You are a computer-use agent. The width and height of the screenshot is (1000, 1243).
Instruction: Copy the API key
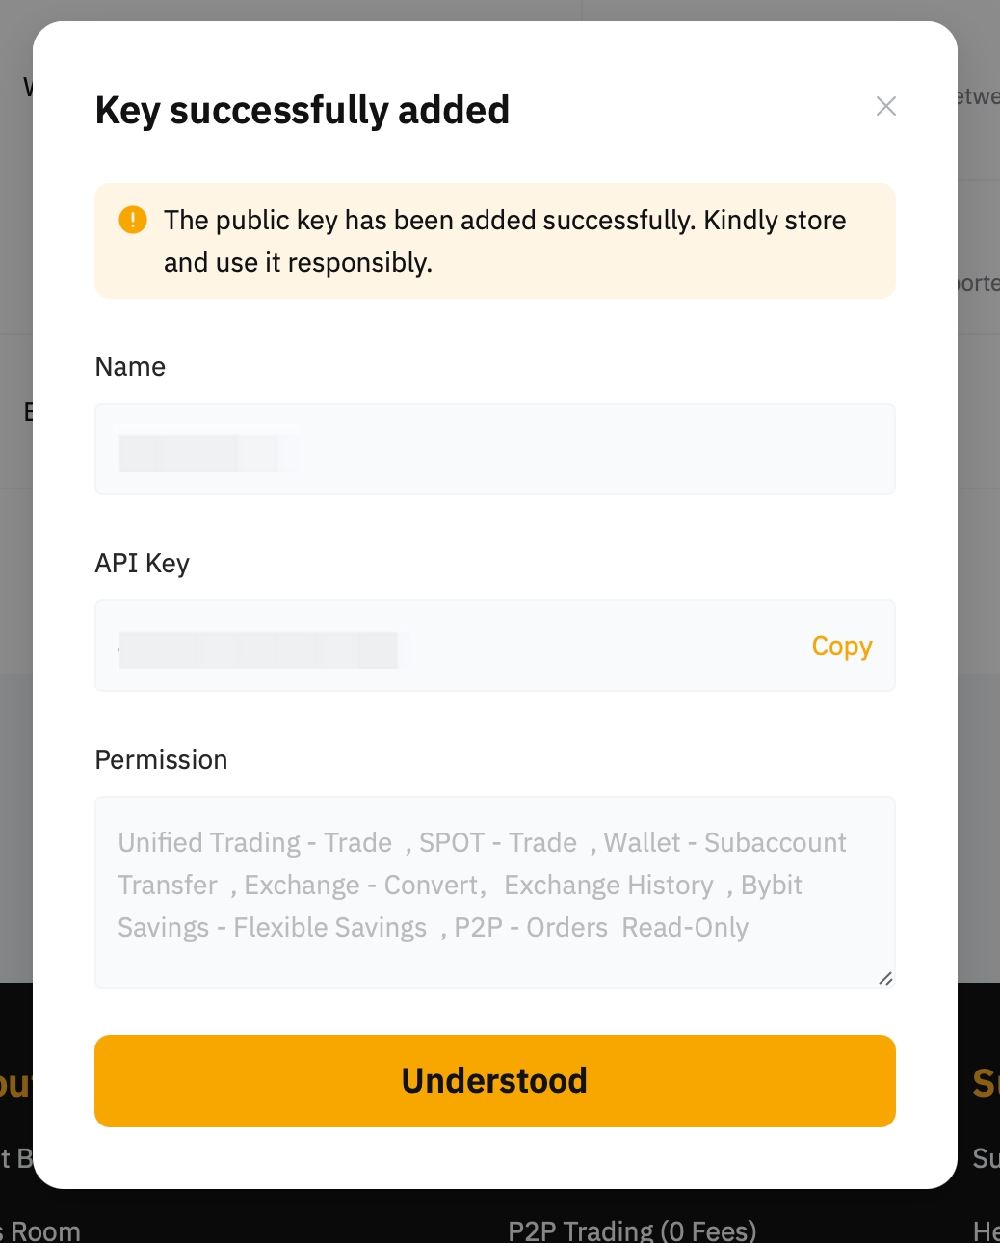[x=841, y=646]
